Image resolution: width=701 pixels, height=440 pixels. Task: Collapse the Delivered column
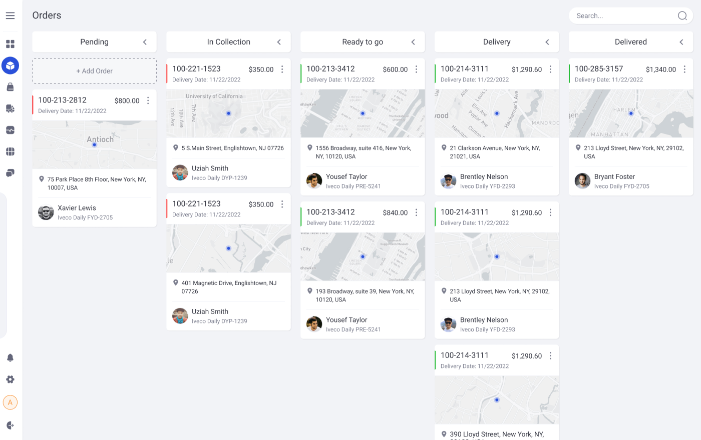(681, 42)
